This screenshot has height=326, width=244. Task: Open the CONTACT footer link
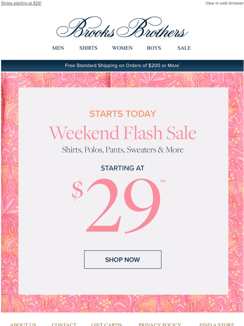point(64,324)
